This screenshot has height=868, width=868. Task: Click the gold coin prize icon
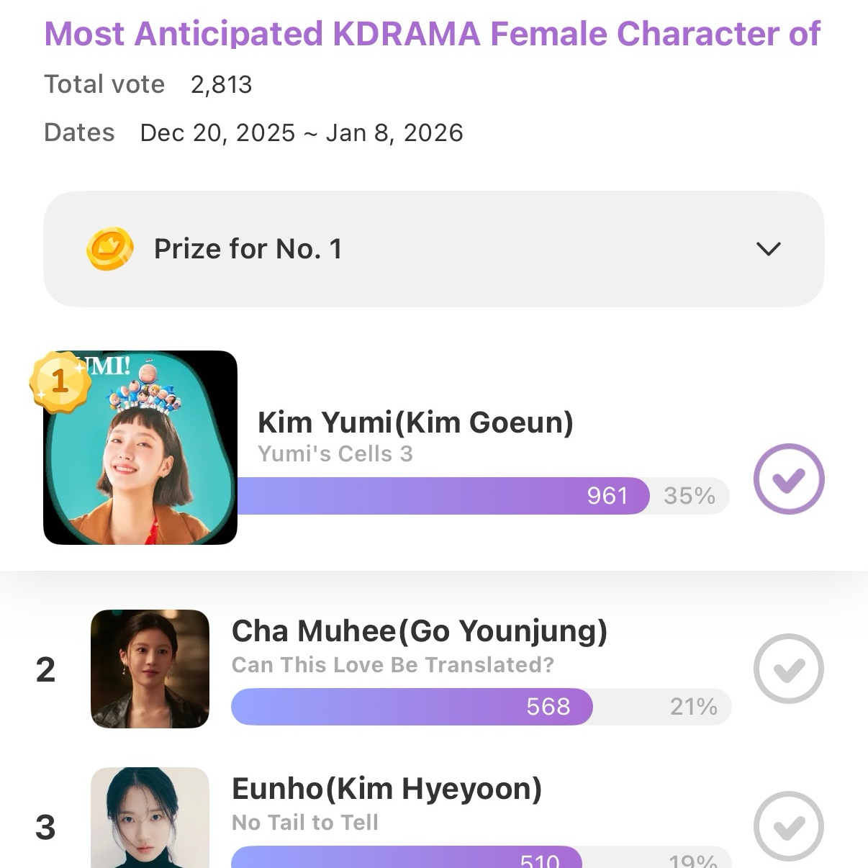(109, 248)
